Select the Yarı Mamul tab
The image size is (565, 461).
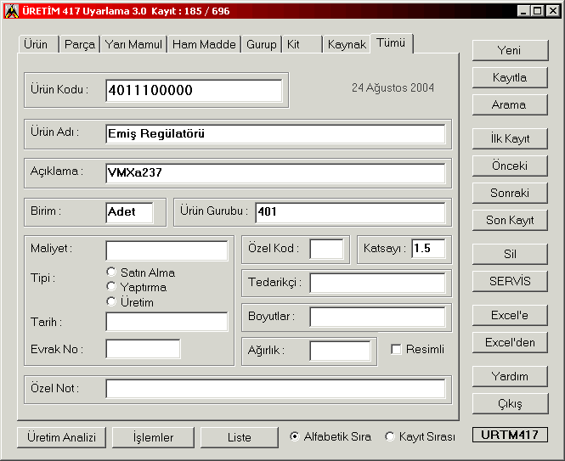pos(133,44)
